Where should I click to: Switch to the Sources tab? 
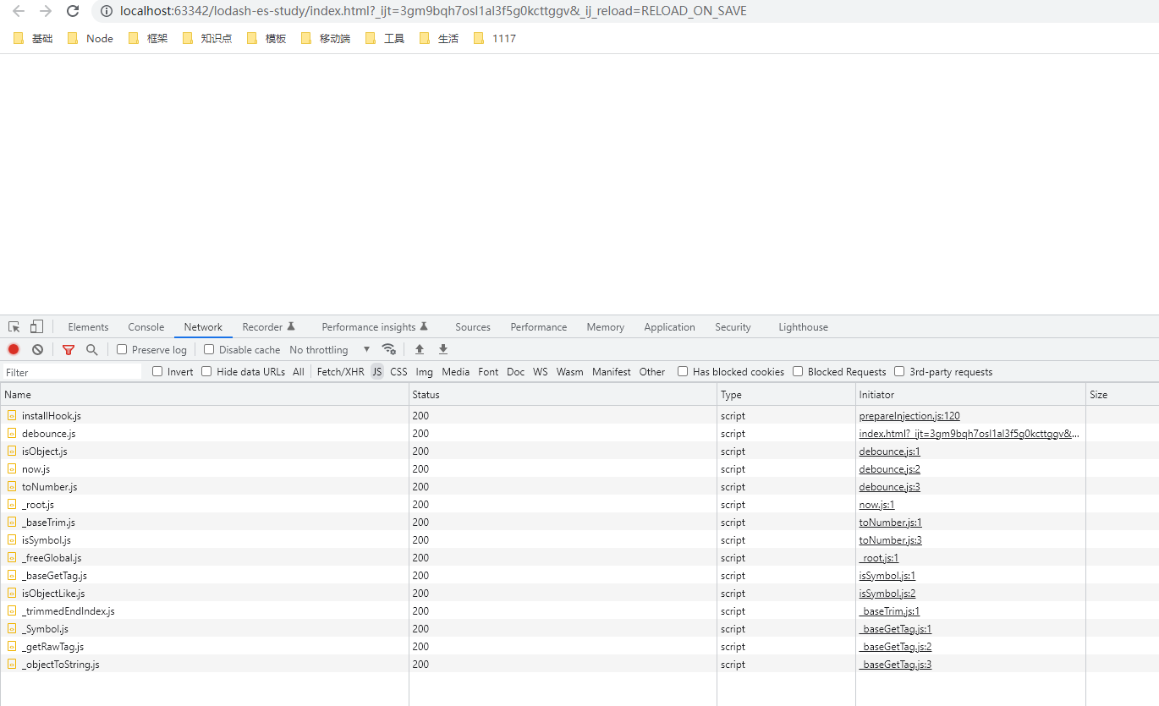[473, 327]
